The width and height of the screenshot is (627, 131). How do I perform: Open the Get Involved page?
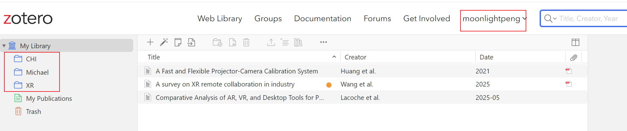427,19
